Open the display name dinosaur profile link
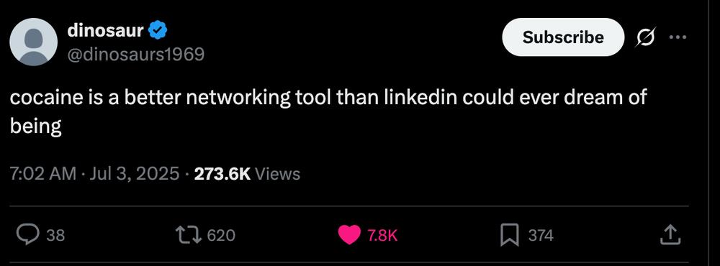 [x=106, y=30]
